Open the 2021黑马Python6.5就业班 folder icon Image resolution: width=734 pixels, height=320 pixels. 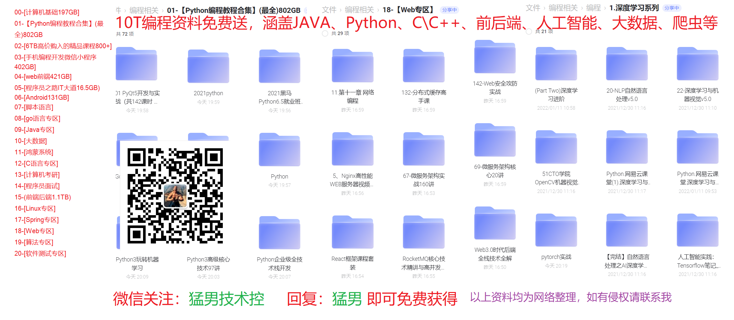pyautogui.click(x=280, y=66)
